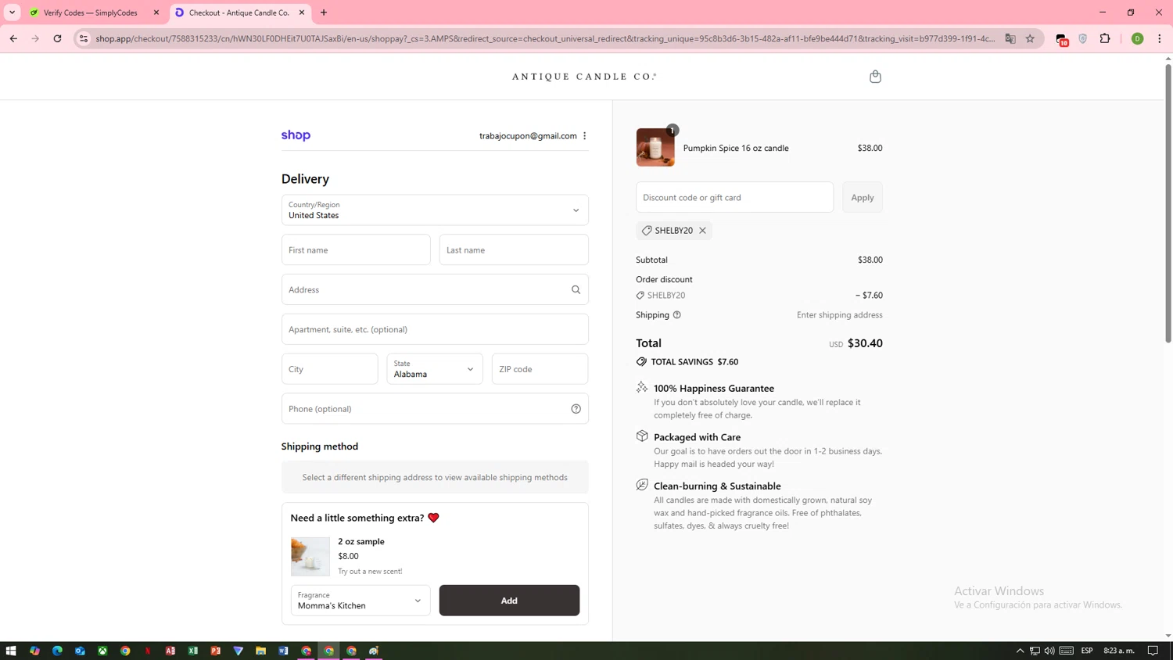This screenshot has width=1173, height=660.
Task: Remove the SHELBY20 discount tag
Action: click(702, 231)
